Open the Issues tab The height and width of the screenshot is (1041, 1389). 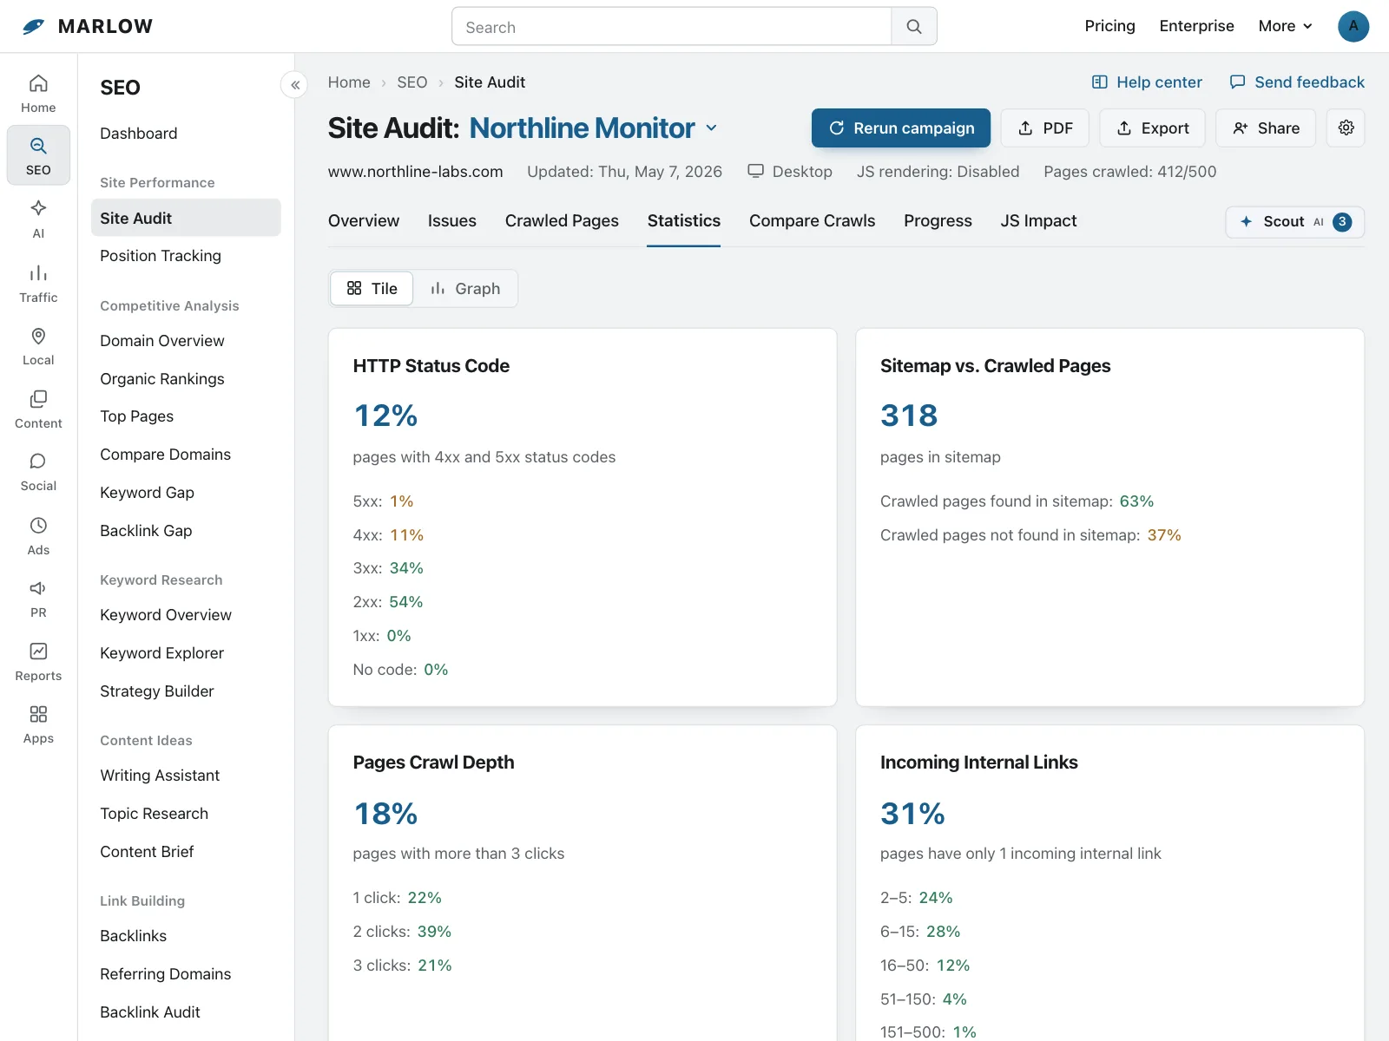(x=452, y=221)
